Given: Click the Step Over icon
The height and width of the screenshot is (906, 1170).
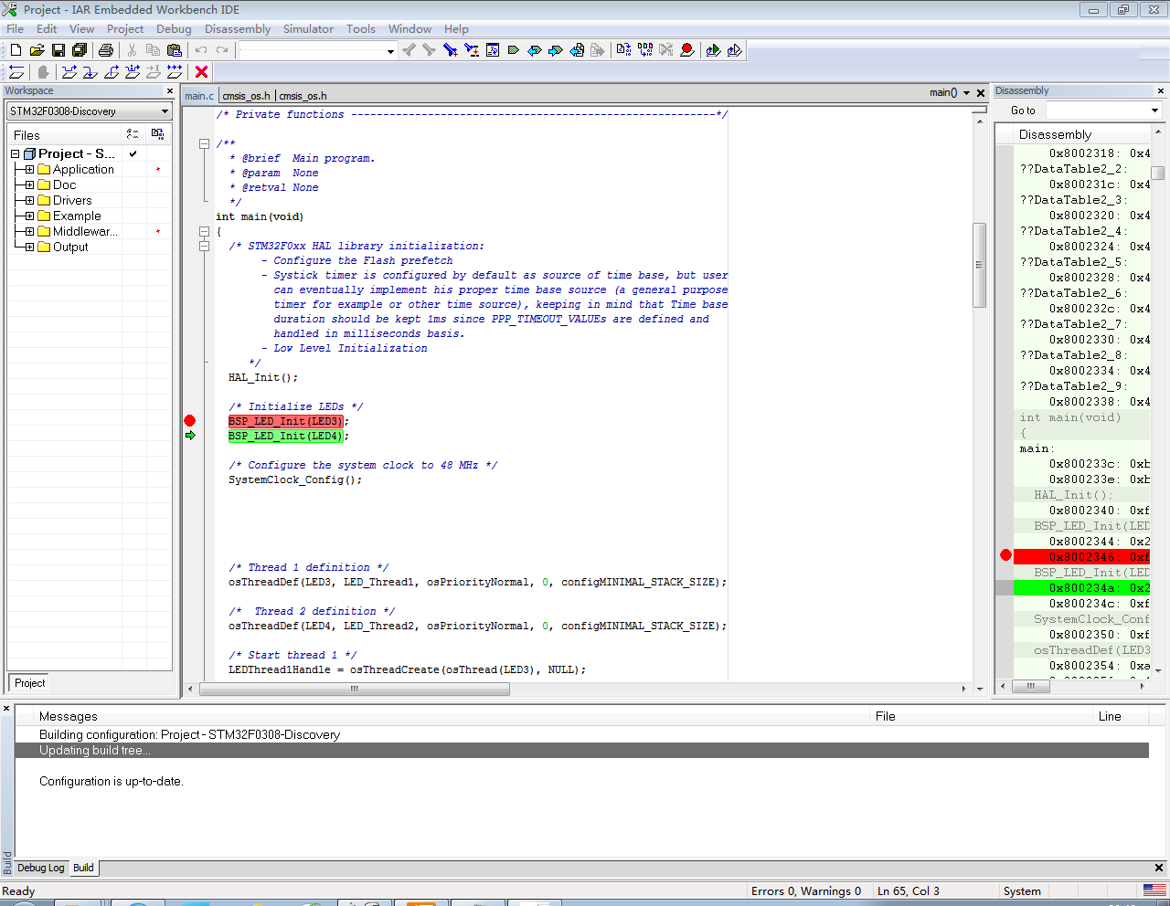Looking at the screenshot, I should click(69, 72).
